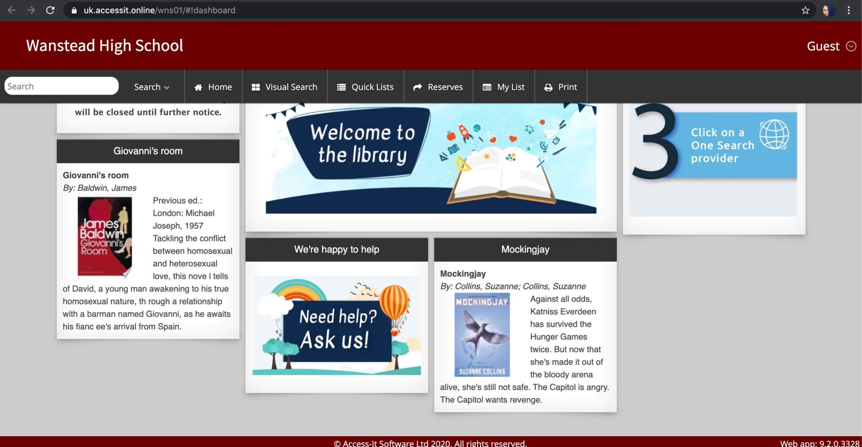Click the Welcome to the library banner
Image resolution: width=862 pixels, height=447 pixels.
click(x=431, y=158)
